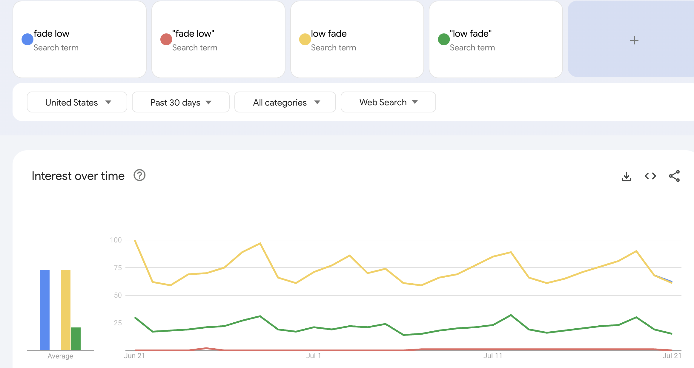Open the Web Search type dropdown
694x368 pixels.
coord(388,102)
